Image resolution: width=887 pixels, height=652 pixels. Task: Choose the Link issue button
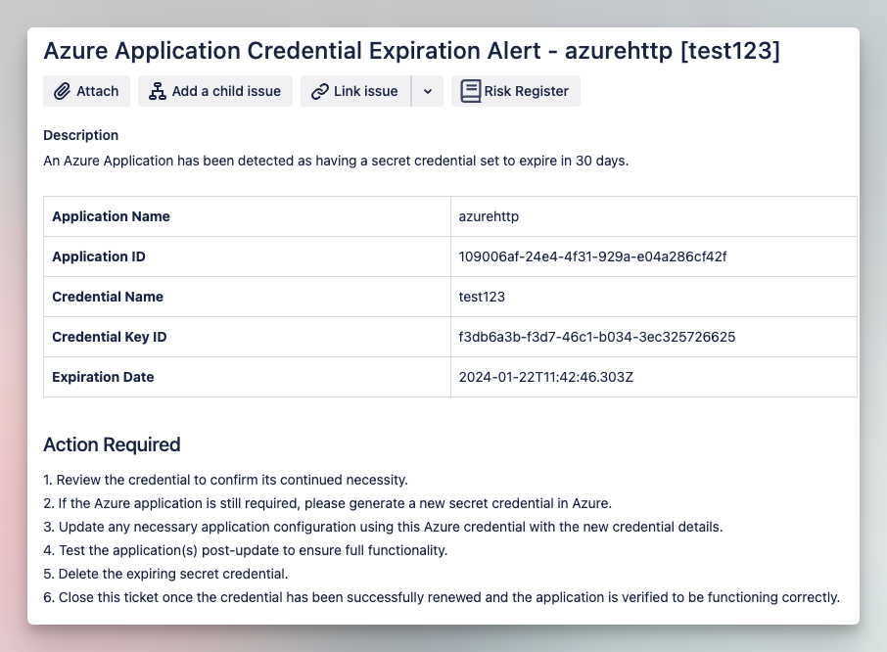point(355,91)
